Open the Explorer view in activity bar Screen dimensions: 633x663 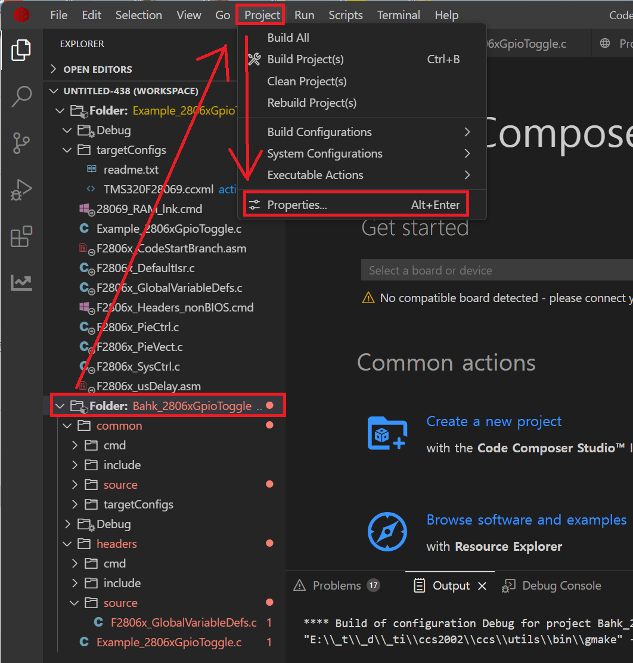click(21, 50)
